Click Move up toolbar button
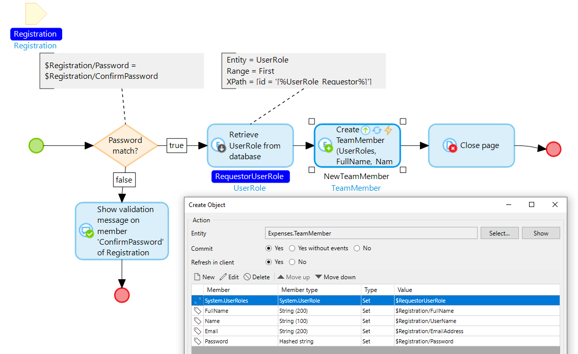 click(294, 277)
